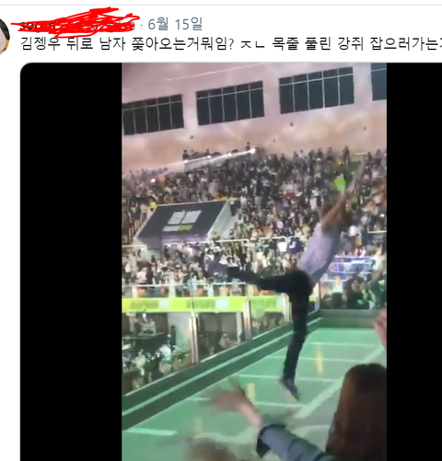Click the yellow-green banner along the railing
Image resolution: width=442 pixels, height=461 pixels.
pos(203,305)
